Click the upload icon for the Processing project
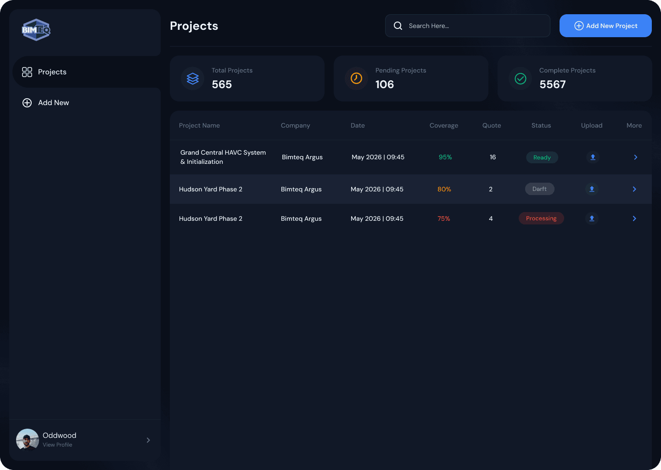 592,218
